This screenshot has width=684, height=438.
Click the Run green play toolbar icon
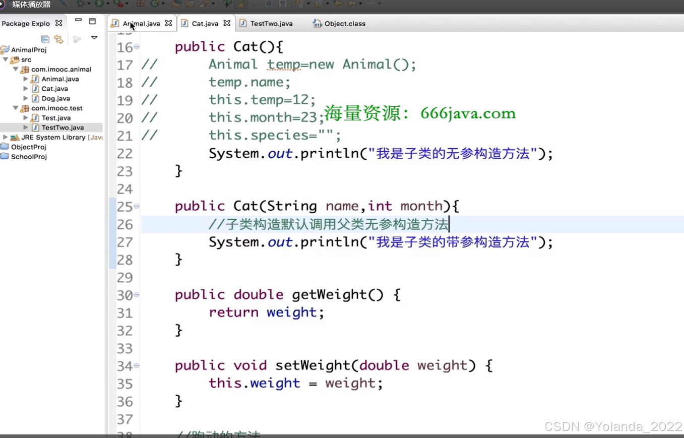99,4
